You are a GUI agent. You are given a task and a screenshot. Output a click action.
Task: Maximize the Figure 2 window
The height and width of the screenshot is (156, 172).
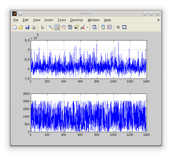pos(151,14)
